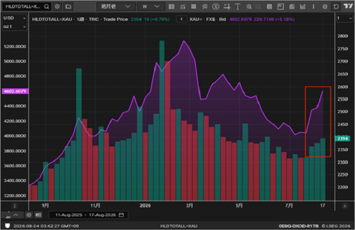
Task: Expand the bottom panel up chevron
Action: (x=16, y=215)
